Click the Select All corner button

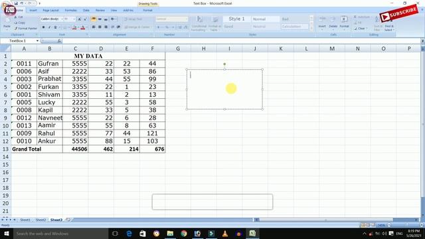coord(5,48)
